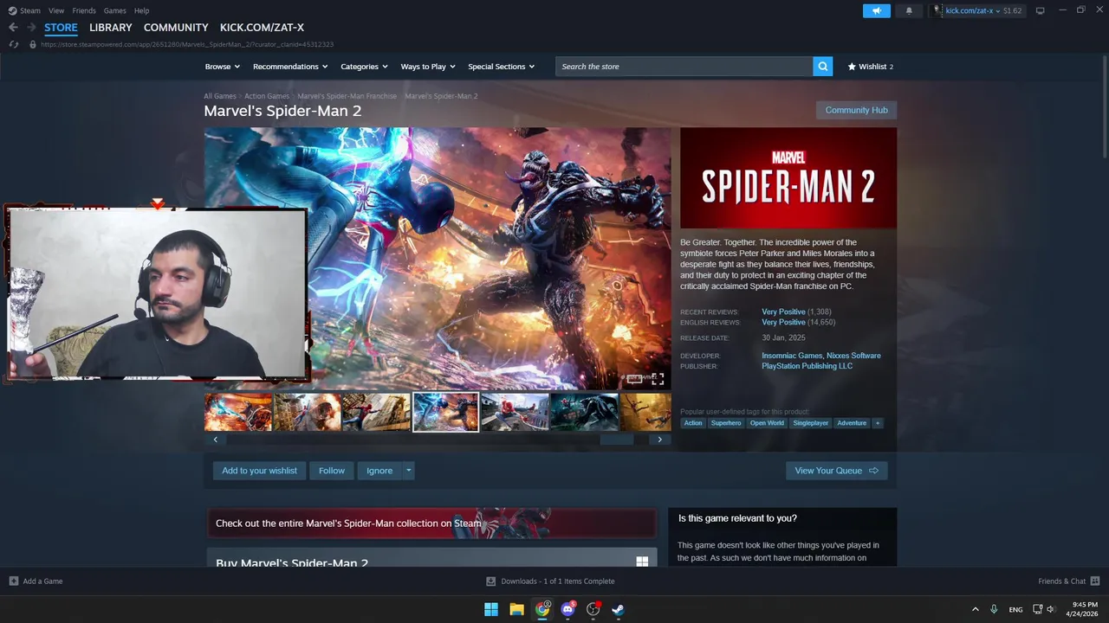Click the Steam announcements megaphone icon
This screenshot has height=623, width=1109.
[877, 10]
